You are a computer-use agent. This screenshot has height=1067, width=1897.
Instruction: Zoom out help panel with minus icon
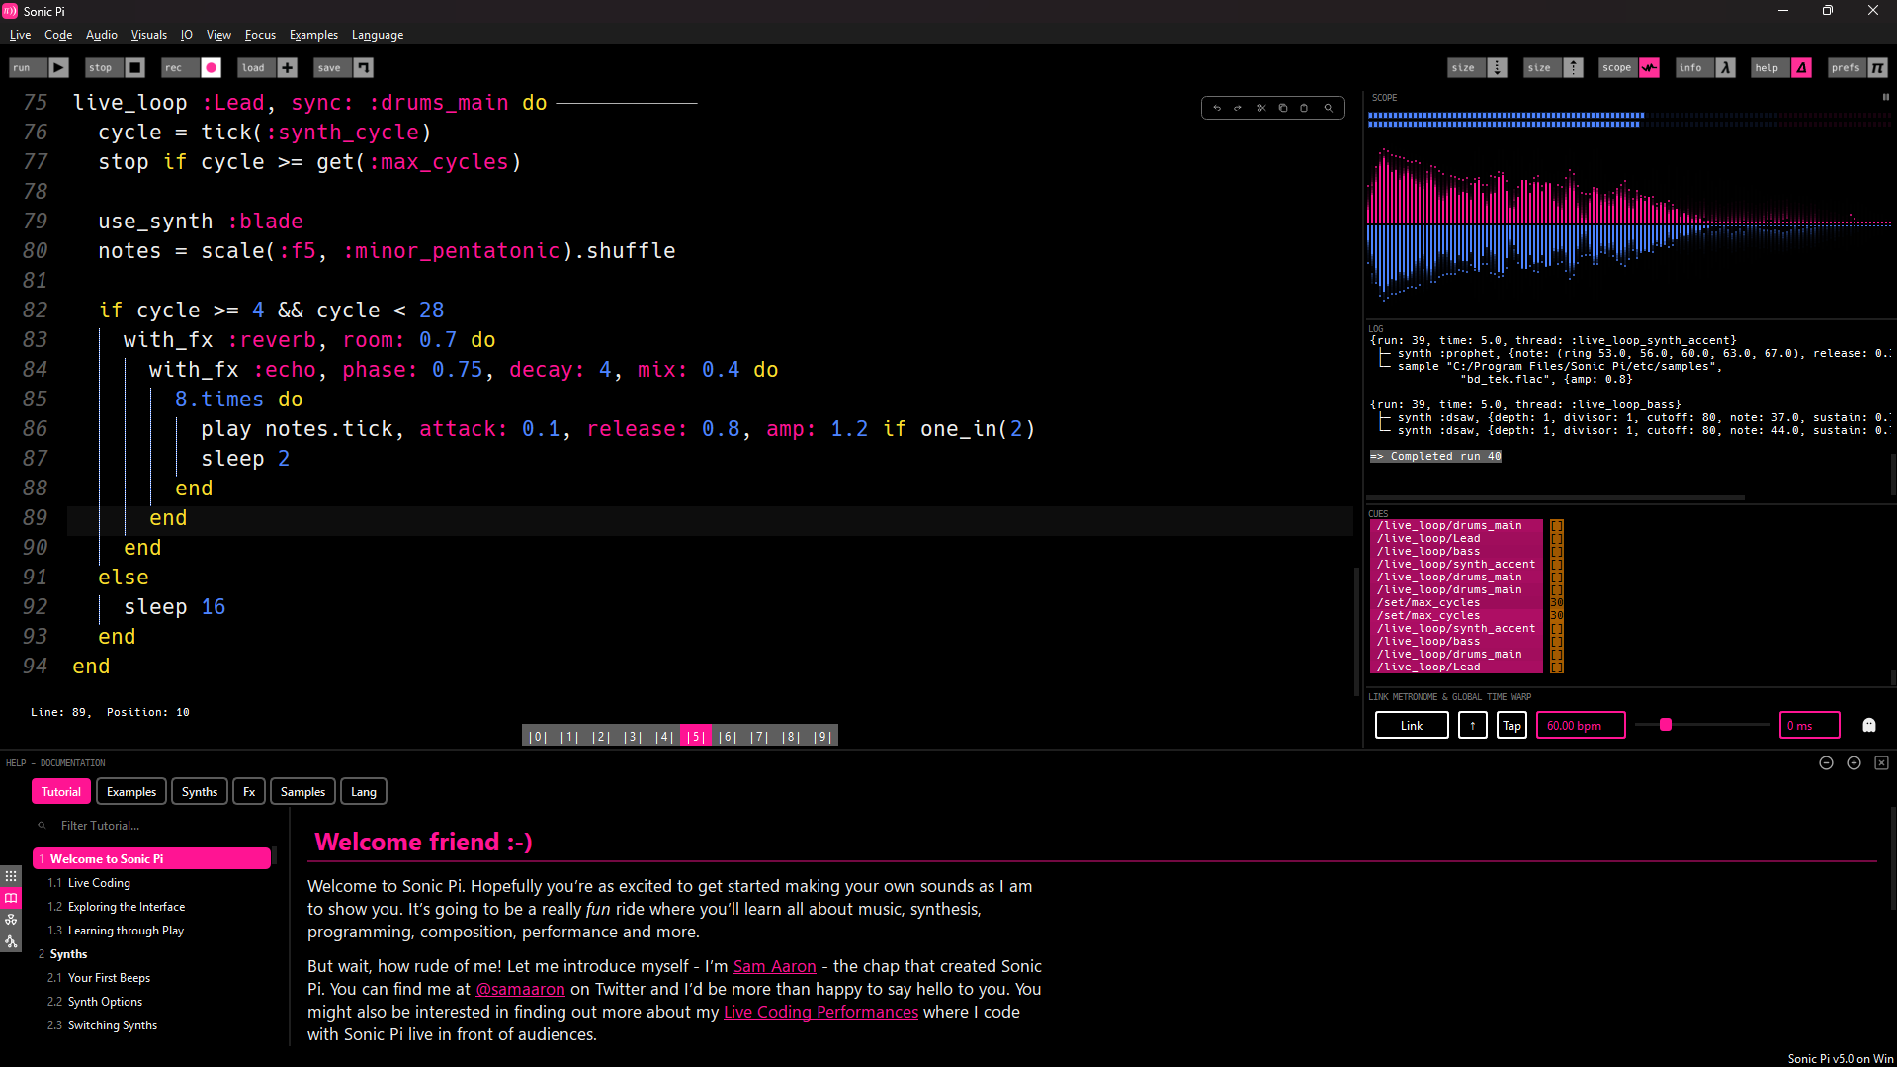(x=1826, y=762)
